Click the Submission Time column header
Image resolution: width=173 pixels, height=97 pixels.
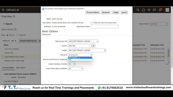click(157, 45)
